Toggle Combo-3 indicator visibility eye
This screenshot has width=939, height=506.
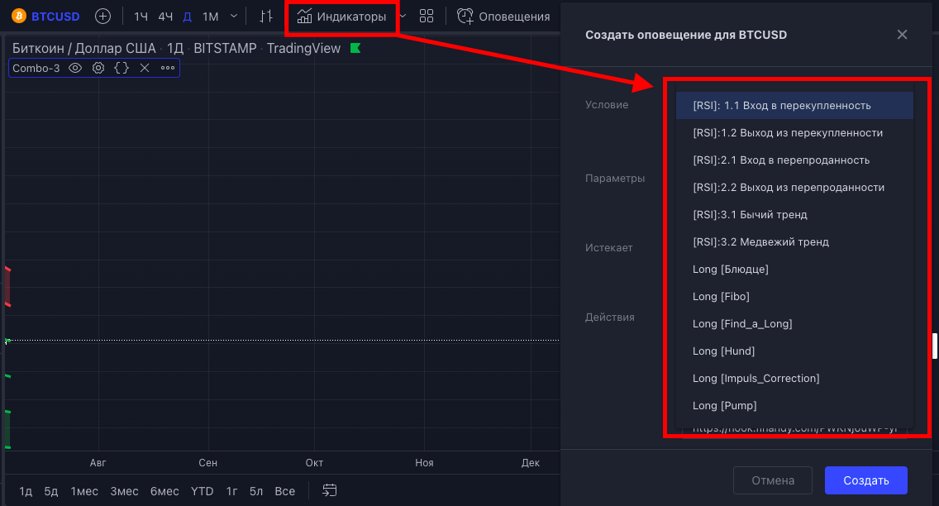pos(75,69)
